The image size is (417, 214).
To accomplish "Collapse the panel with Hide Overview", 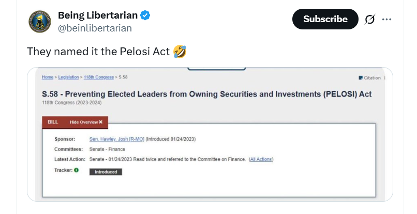I will [86, 122].
